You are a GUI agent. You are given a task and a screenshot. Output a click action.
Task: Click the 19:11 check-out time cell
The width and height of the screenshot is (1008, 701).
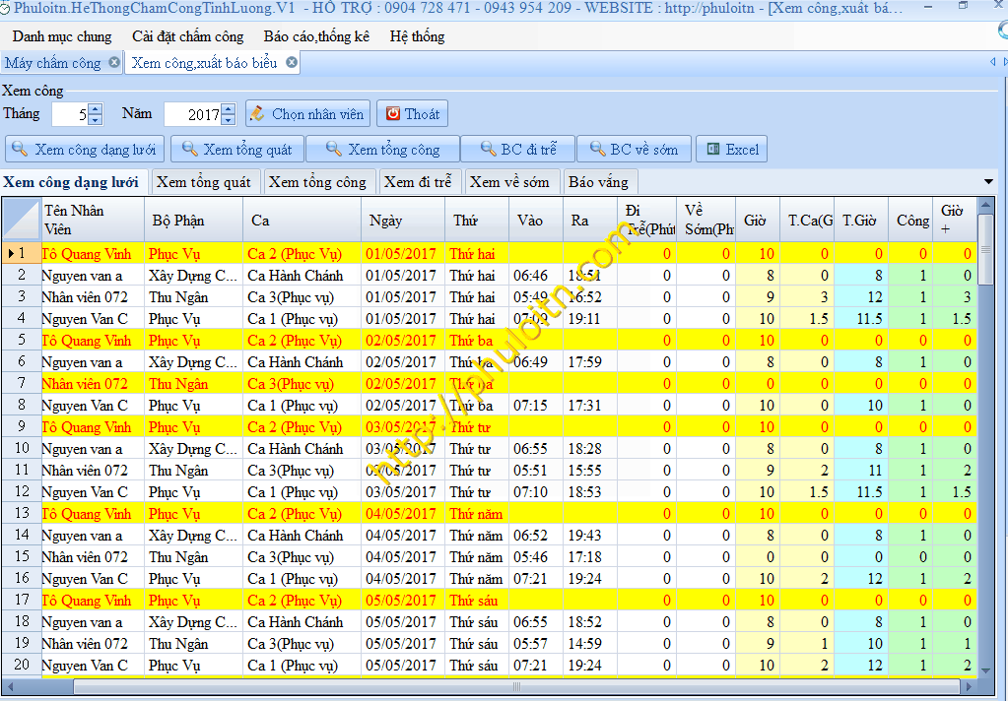[x=589, y=319]
